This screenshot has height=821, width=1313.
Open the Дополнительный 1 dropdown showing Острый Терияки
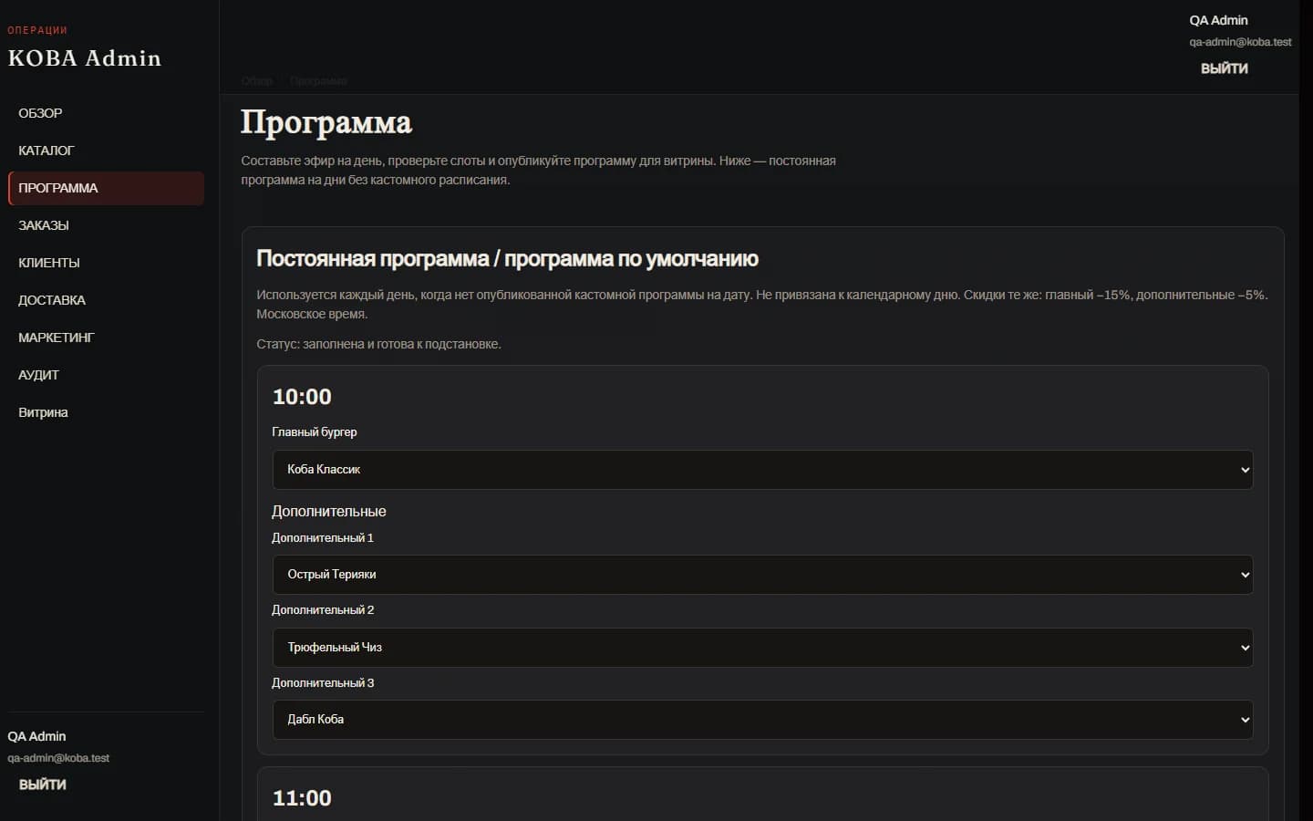click(x=762, y=575)
